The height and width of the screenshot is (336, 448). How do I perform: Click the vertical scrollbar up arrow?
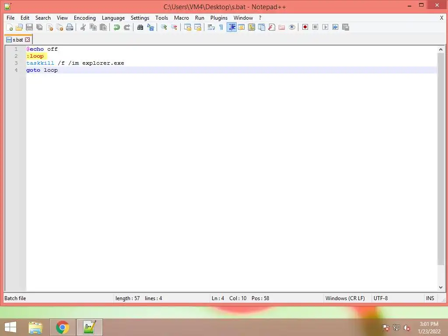tap(441, 49)
